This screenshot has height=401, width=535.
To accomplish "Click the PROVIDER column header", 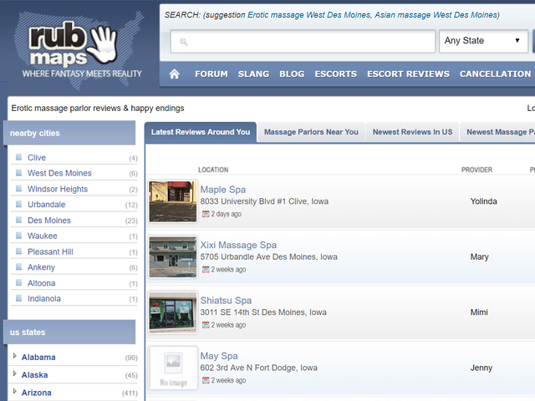I will coord(476,170).
